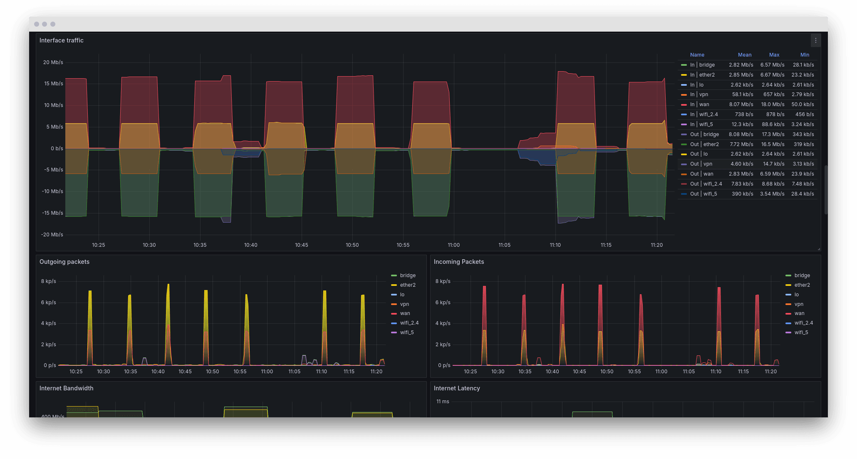
Task: Open the Incoming Packets panel title
Action: pos(459,262)
